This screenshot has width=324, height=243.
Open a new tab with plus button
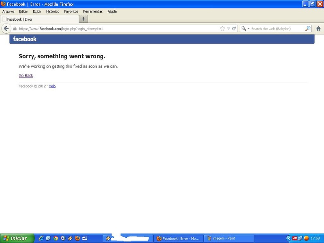[83, 19]
